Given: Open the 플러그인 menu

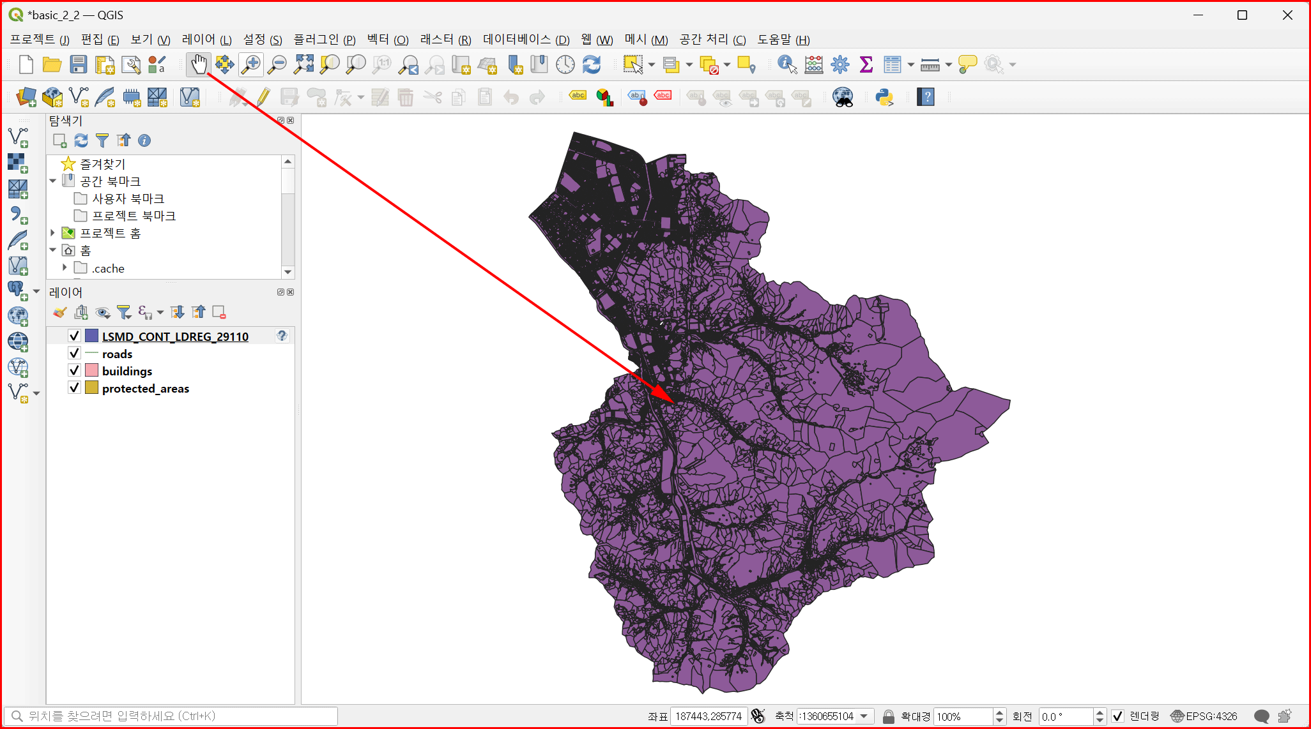Looking at the screenshot, I should (x=324, y=40).
